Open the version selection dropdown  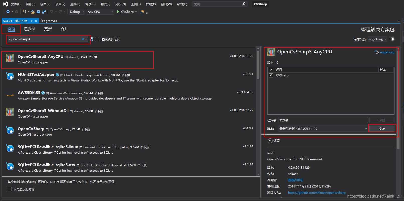pyautogui.click(x=323, y=129)
